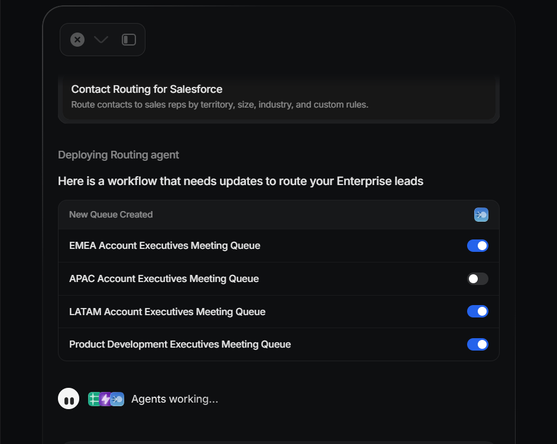The height and width of the screenshot is (444, 557).
Task: Click the Agents working... status text
Action: click(175, 399)
